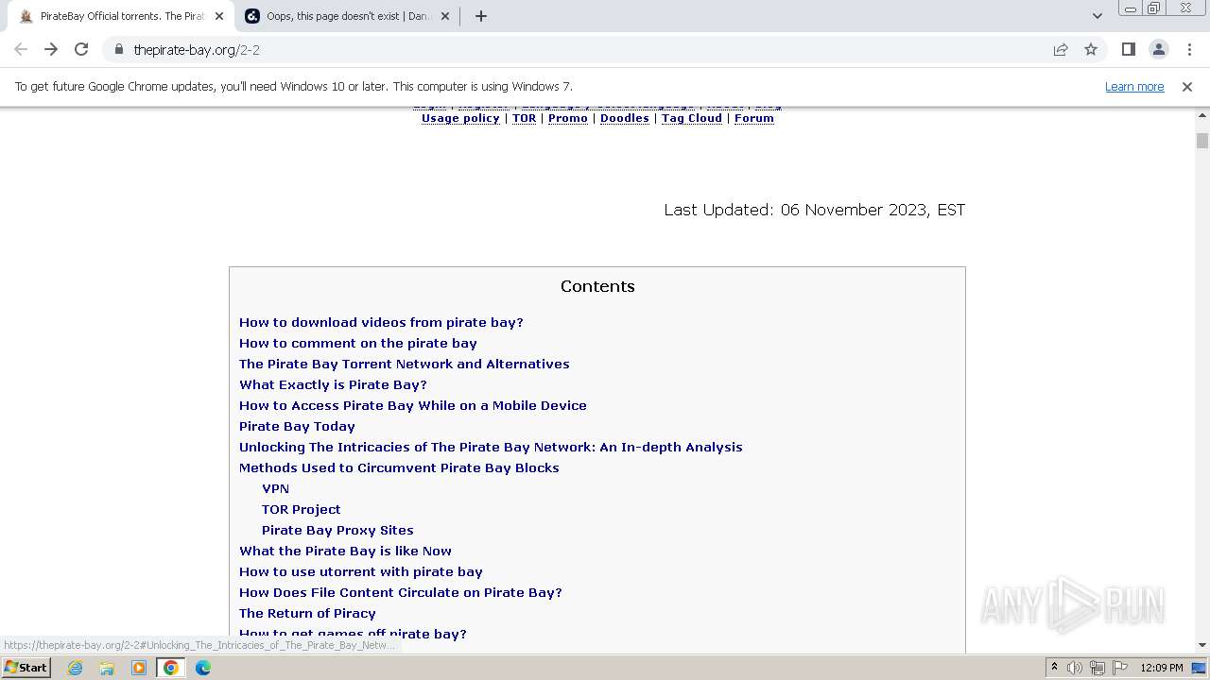Jump to 'How to use utorrent with pirate bay'
The width and height of the screenshot is (1210, 680).
(x=361, y=571)
